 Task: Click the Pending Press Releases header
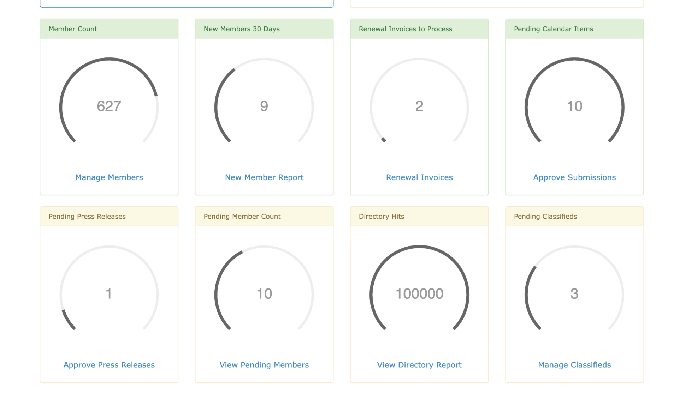109,217
